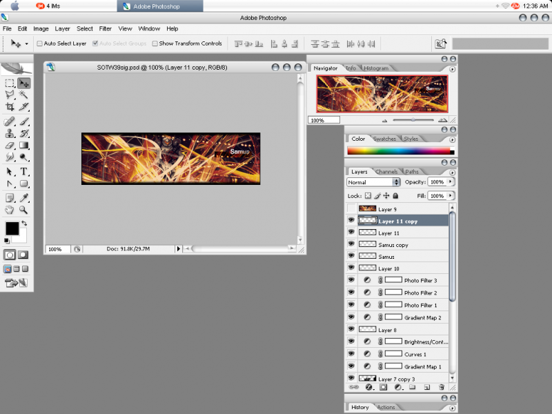Select the Type tool

(24, 172)
